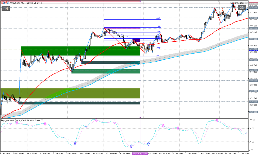Click chart icon beside XAUUSDm title
Screen dimensions: 260x156
coord(2,2)
